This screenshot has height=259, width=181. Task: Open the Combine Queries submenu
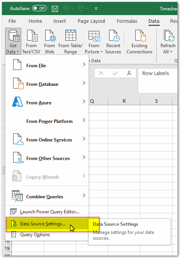47,196
